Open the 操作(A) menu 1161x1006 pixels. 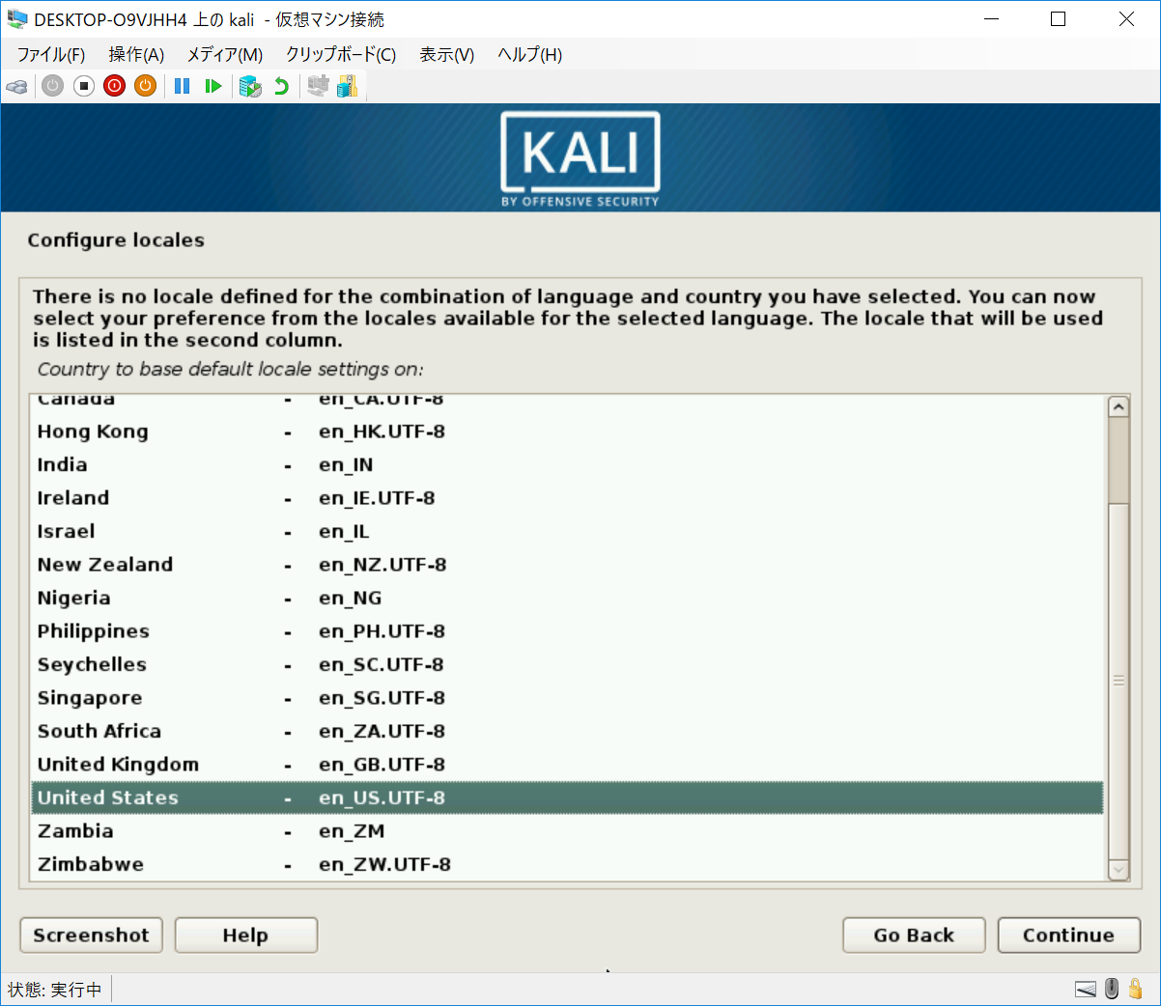click(x=136, y=55)
